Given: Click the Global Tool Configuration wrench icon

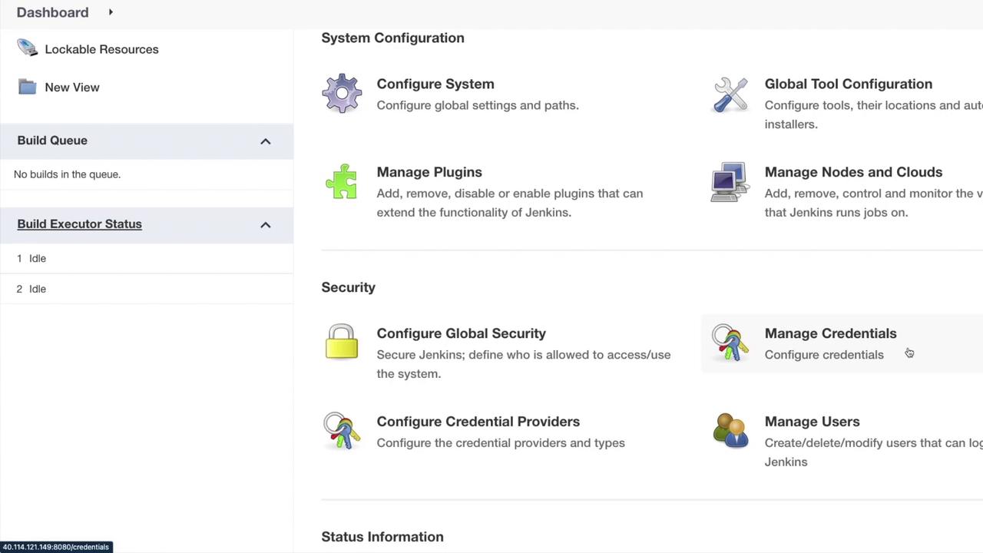Looking at the screenshot, I should pyautogui.click(x=730, y=94).
